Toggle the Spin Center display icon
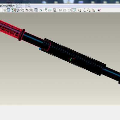The height and width of the screenshot is (120, 120). point(13,10)
